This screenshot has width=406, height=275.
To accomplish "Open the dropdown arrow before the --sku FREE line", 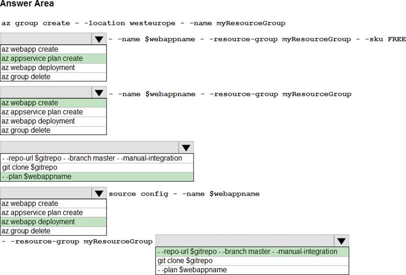I will coord(99,39).
